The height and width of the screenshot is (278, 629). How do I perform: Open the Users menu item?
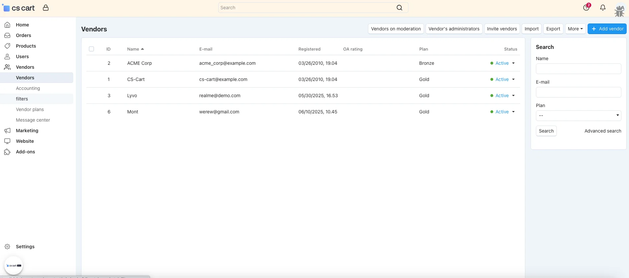coord(22,57)
